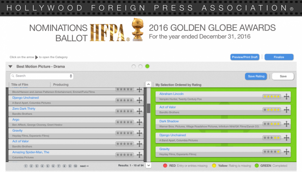The image size is (302, 172).
Task: Click 'Results: 1 - 10 of 94' text
Action: pyautogui.click(x=131, y=165)
